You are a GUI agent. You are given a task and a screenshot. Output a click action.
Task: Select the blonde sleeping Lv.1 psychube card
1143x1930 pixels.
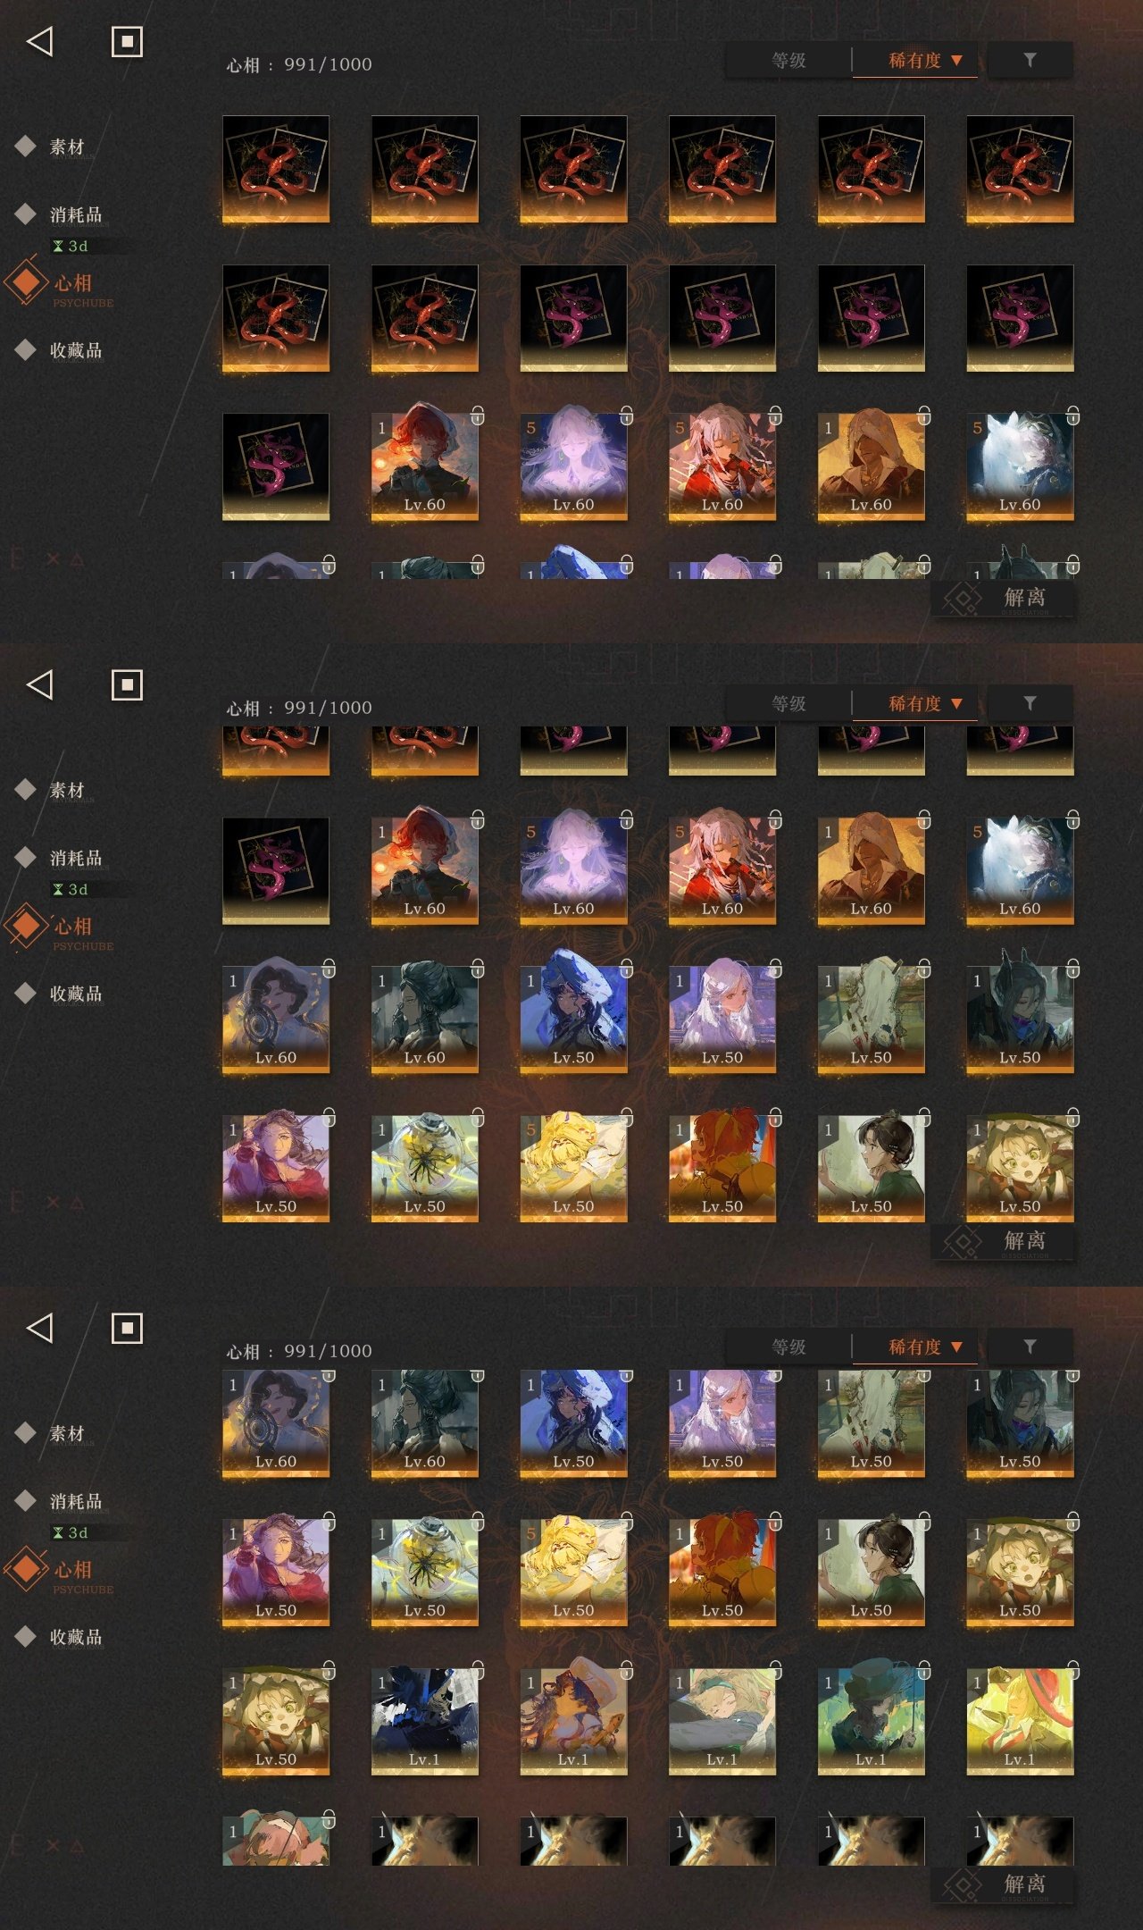tap(722, 1721)
